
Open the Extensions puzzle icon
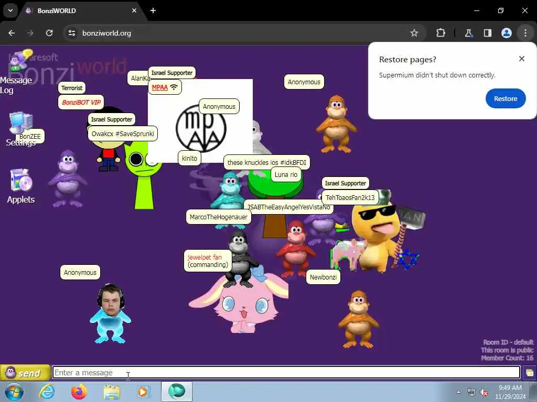click(x=441, y=33)
